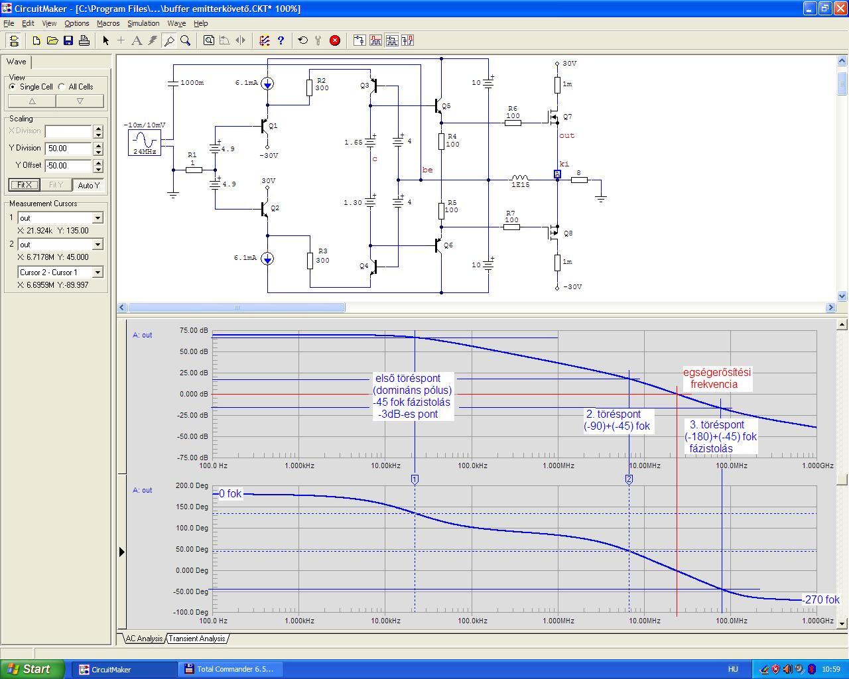Click the Print icon in toolbar
The image size is (849, 679).
coord(84,40)
